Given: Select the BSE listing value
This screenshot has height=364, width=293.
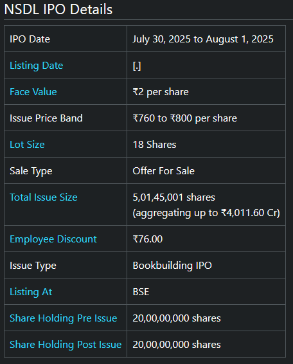Looking at the screenshot, I should pos(141,292).
